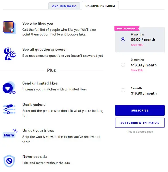Click the Hello intros icon
This screenshot has width=168, height=172.
[x=10, y=134]
